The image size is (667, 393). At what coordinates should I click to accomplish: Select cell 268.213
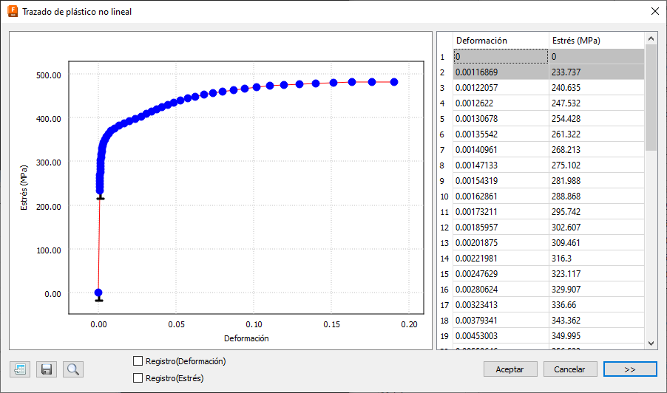click(597, 149)
